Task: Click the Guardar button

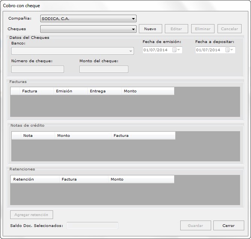Action: [x=196, y=225]
